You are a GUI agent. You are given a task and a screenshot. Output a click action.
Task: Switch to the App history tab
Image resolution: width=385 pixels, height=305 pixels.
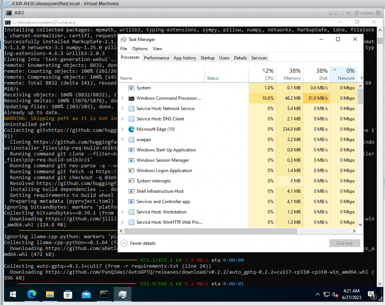tap(185, 58)
